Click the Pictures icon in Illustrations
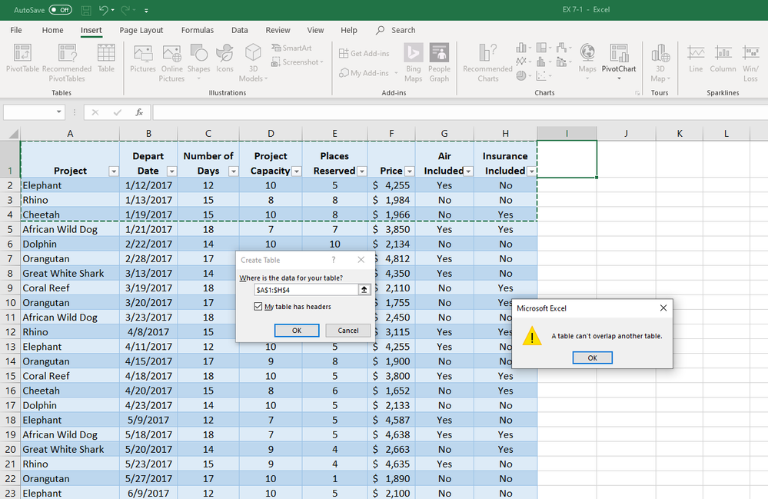 coord(143,54)
